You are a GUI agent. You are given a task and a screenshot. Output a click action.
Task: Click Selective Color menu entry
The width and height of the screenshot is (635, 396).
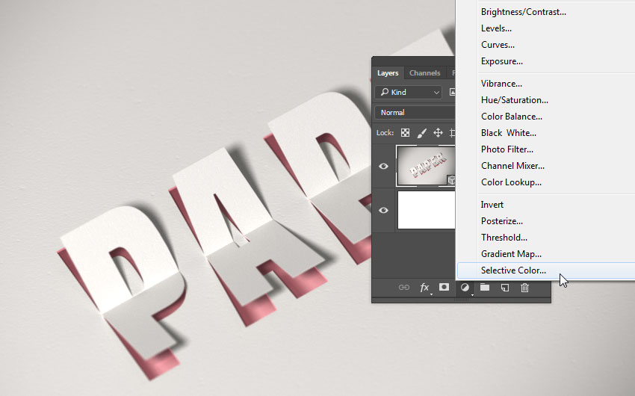[513, 270]
